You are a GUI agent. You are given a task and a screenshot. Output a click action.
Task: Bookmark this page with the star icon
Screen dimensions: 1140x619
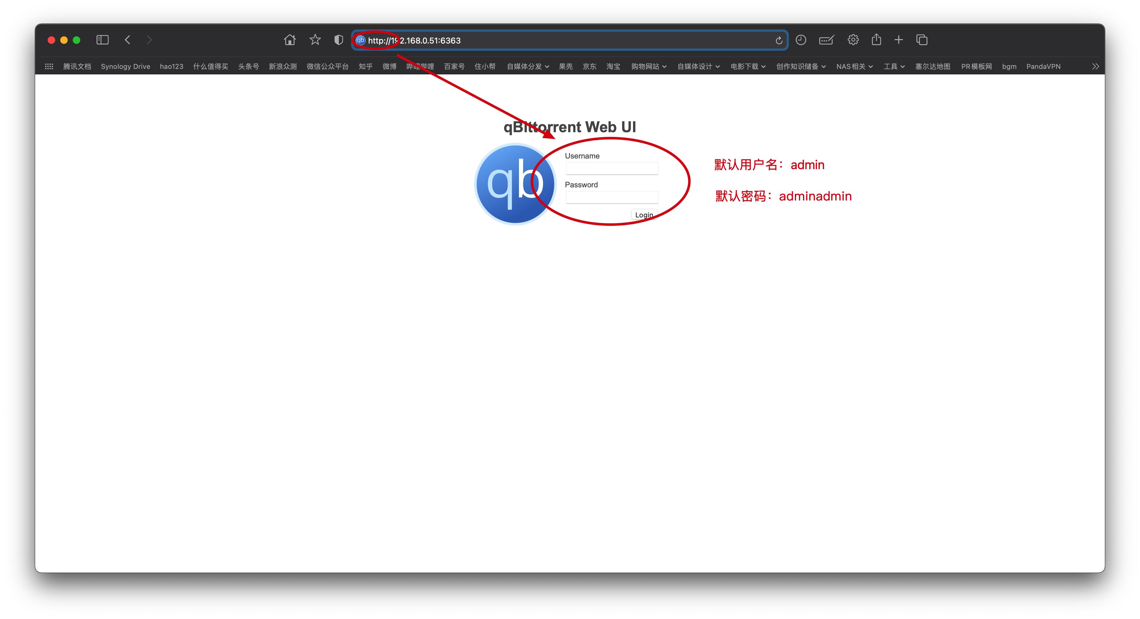315,39
